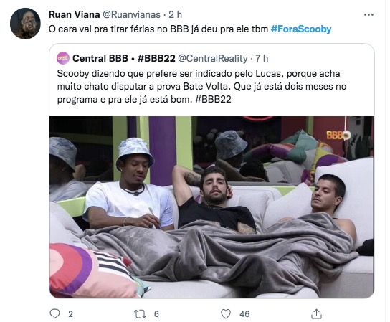Viewport: 390px width, 322px height.
Task: Open the #ForaScooby hashtag
Action: pos(301,29)
